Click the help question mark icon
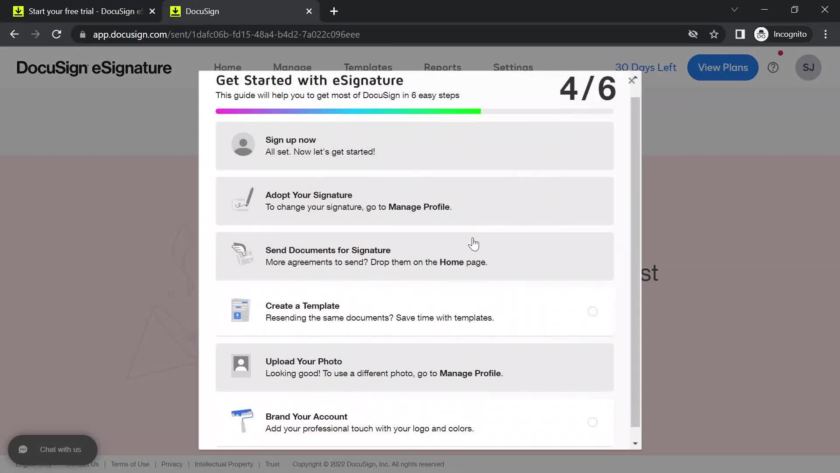Image resolution: width=840 pixels, height=473 pixels. tap(773, 67)
